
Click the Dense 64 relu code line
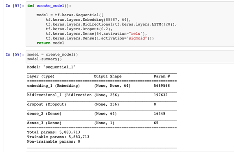(x=96, y=34)
